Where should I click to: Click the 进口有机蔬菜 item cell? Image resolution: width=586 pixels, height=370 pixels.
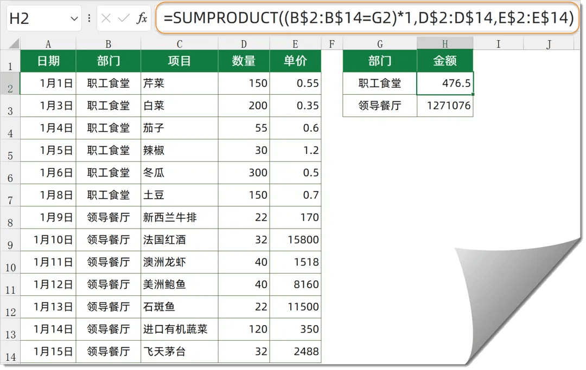pyautogui.click(x=180, y=329)
